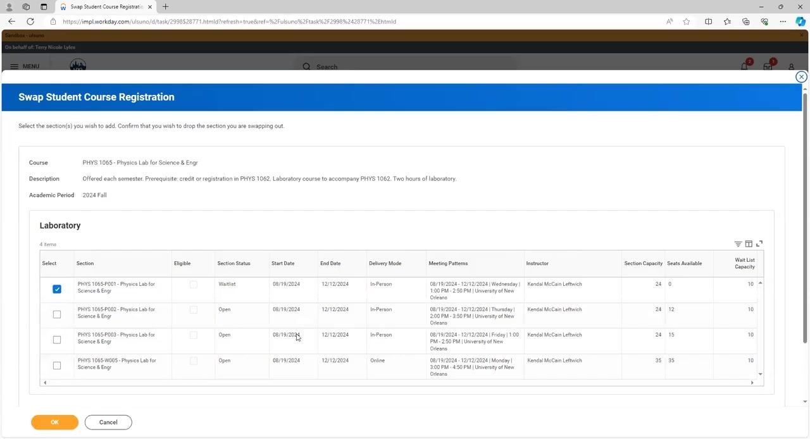Click the grid horizontal scrollbar right arrow
Image resolution: width=810 pixels, height=439 pixels.
pyautogui.click(x=752, y=383)
